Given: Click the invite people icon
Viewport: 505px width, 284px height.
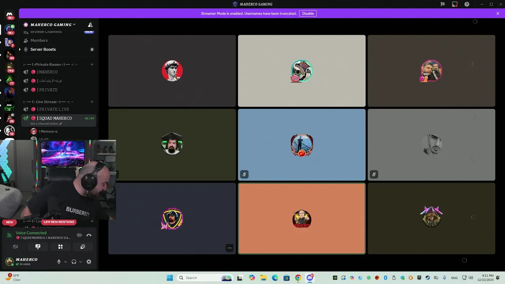Looking at the screenshot, I should pyautogui.click(x=90, y=24).
